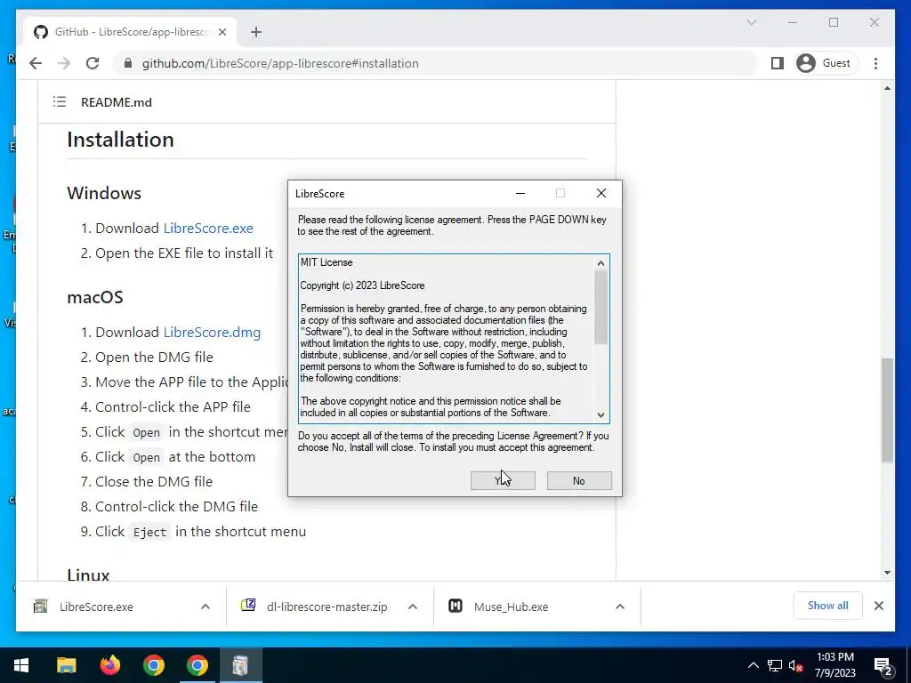Open the dl-librescore-master.zip download item
The height and width of the screenshot is (683, 911).
pyautogui.click(x=327, y=607)
